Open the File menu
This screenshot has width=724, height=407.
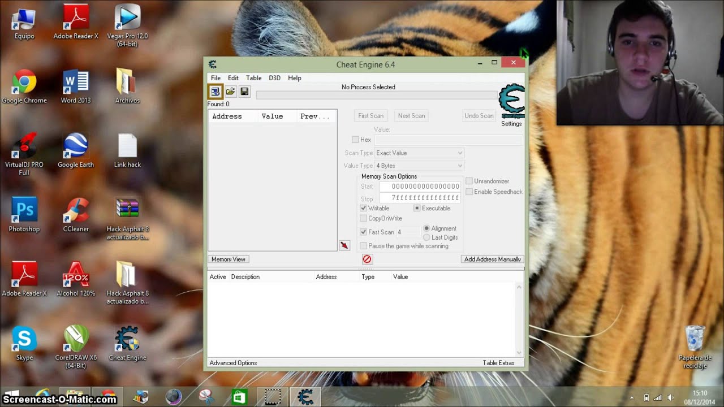(216, 78)
